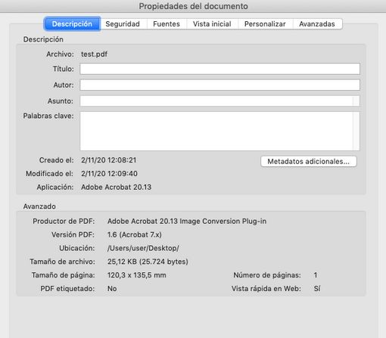
Task: Open the Personalizar tab
Action: coord(265,24)
